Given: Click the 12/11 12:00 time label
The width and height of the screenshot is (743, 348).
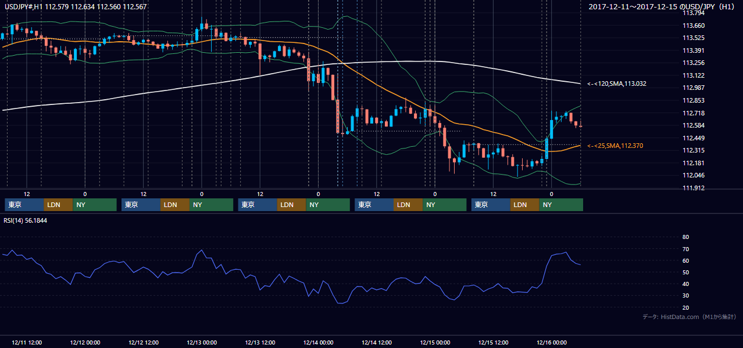Looking at the screenshot, I should (26, 342).
